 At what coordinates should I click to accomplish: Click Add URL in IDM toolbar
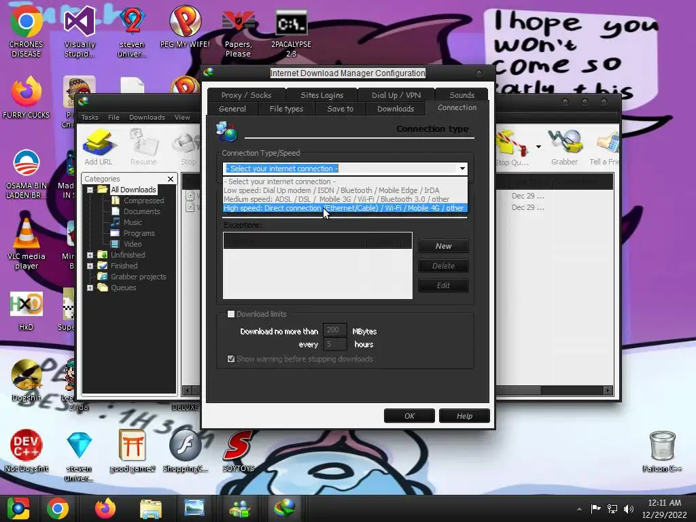coord(98,147)
